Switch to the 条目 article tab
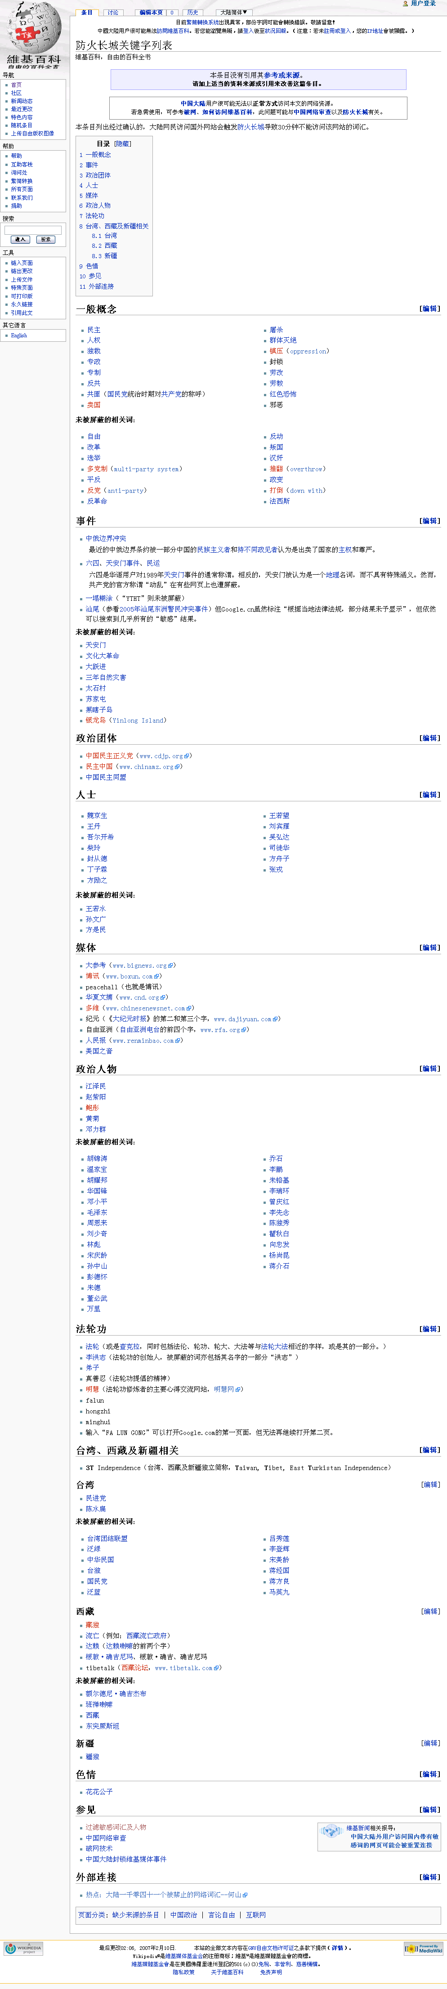Viewport: 447px width, 1989px height. [86, 12]
